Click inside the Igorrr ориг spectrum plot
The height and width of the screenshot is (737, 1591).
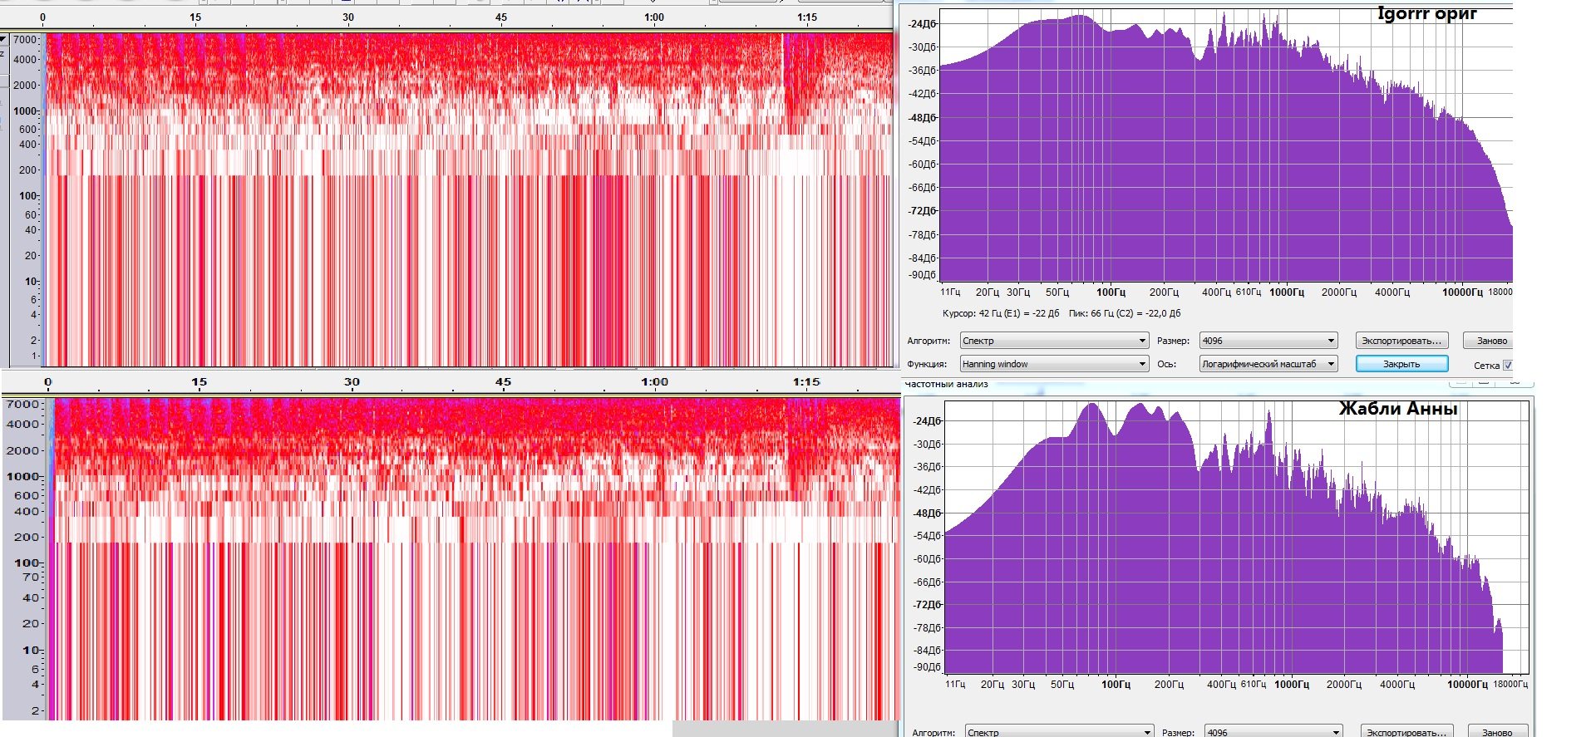[x=1226, y=145]
